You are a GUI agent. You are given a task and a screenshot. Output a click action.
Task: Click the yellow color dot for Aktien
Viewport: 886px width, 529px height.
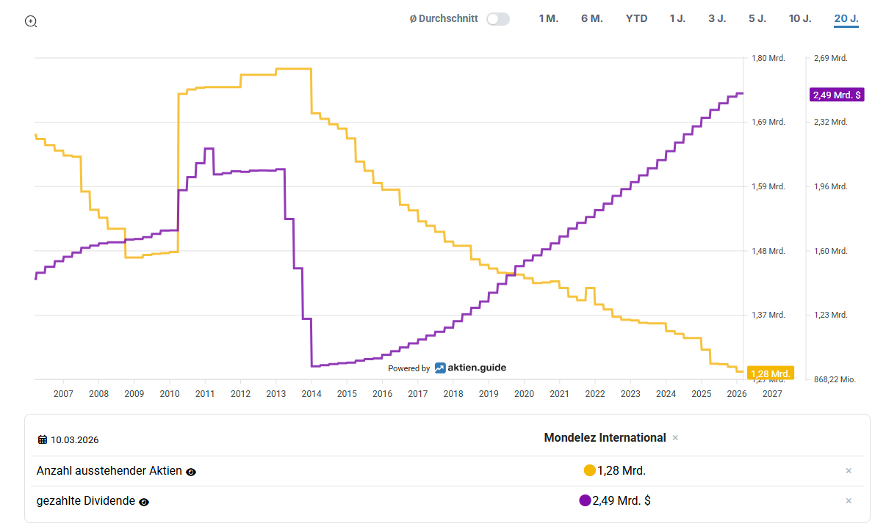point(589,471)
